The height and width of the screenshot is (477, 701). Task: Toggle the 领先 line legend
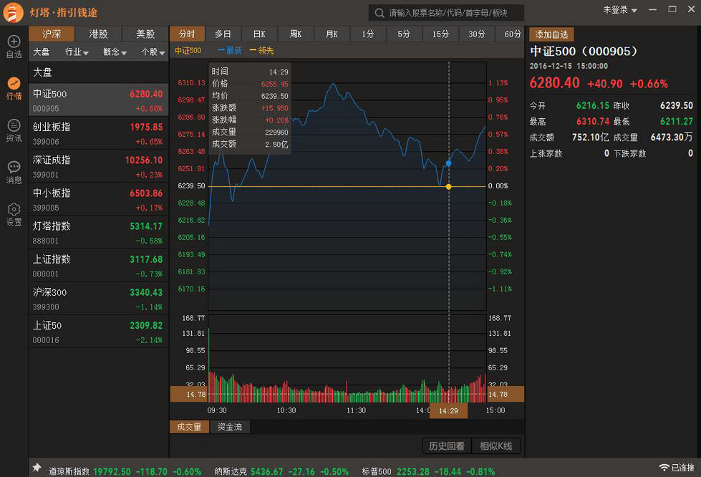click(x=261, y=51)
